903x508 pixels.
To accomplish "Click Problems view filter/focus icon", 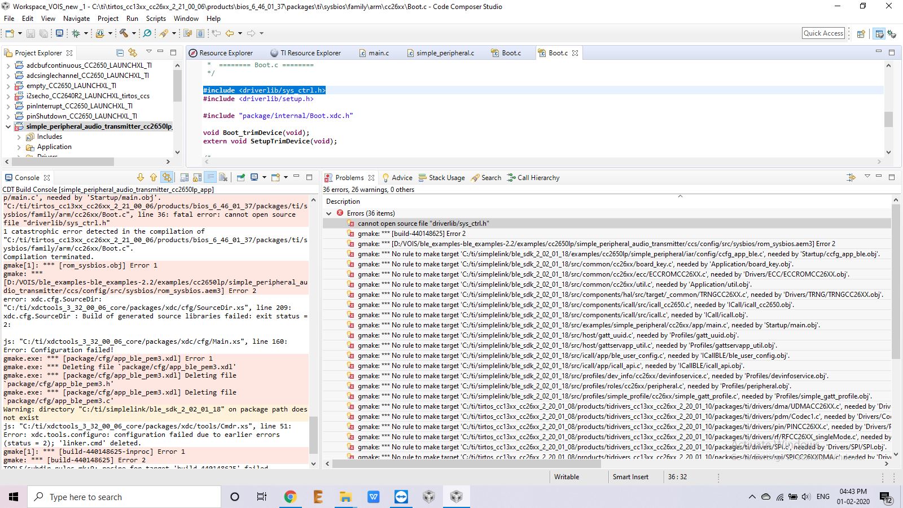I will pyautogui.click(x=851, y=177).
